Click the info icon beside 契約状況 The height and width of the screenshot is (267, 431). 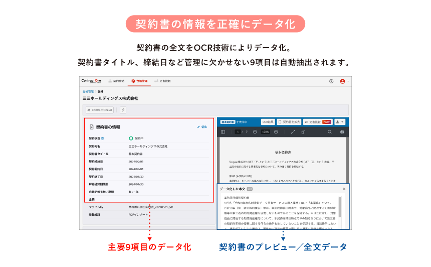(x=103, y=139)
